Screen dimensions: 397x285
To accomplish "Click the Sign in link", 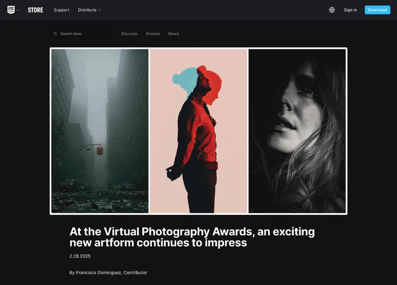I will [x=350, y=10].
